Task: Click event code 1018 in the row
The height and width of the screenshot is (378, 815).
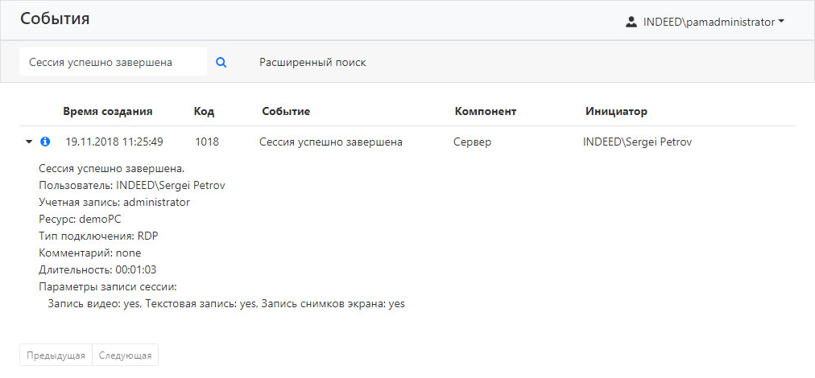Action: coord(206,142)
